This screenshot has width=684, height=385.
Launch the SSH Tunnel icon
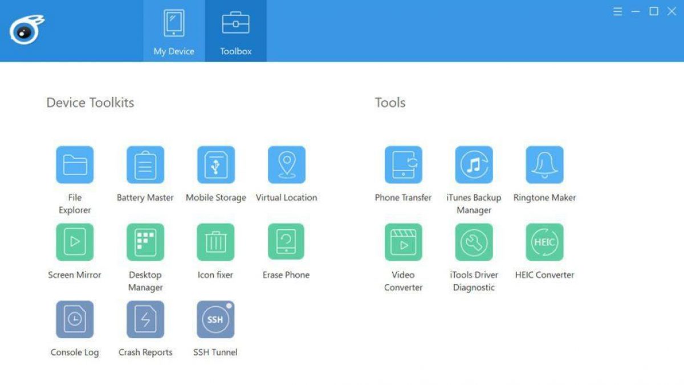216,319
